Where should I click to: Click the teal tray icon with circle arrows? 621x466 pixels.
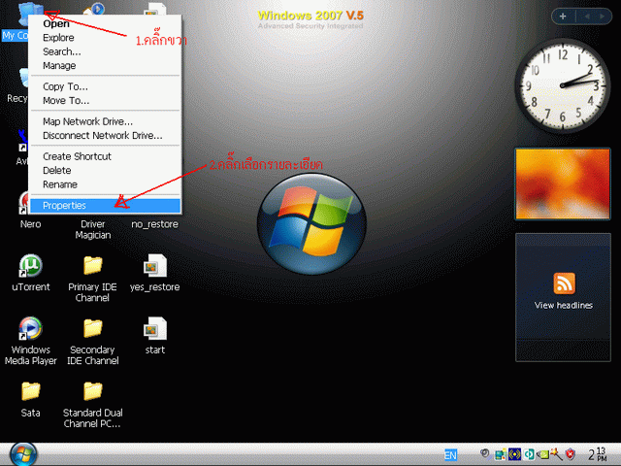click(529, 454)
